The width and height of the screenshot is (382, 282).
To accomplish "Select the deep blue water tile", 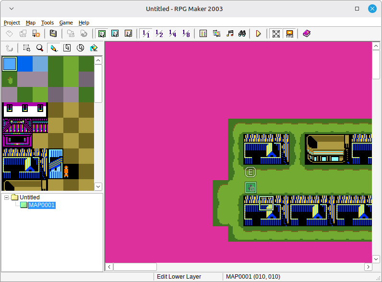I will pyautogui.click(x=25, y=64).
